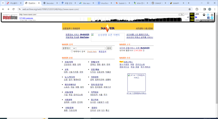Reload the archived page
The height and width of the screenshot is (119, 218).
coord(13,9)
